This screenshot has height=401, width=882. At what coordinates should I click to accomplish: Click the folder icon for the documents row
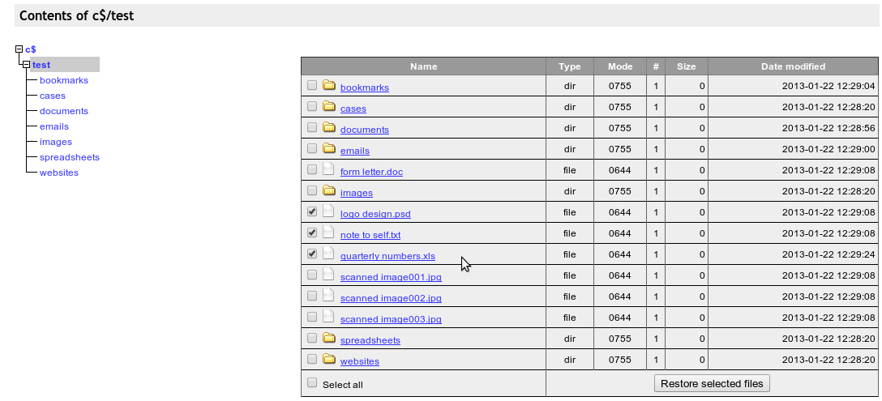[329, 128]
